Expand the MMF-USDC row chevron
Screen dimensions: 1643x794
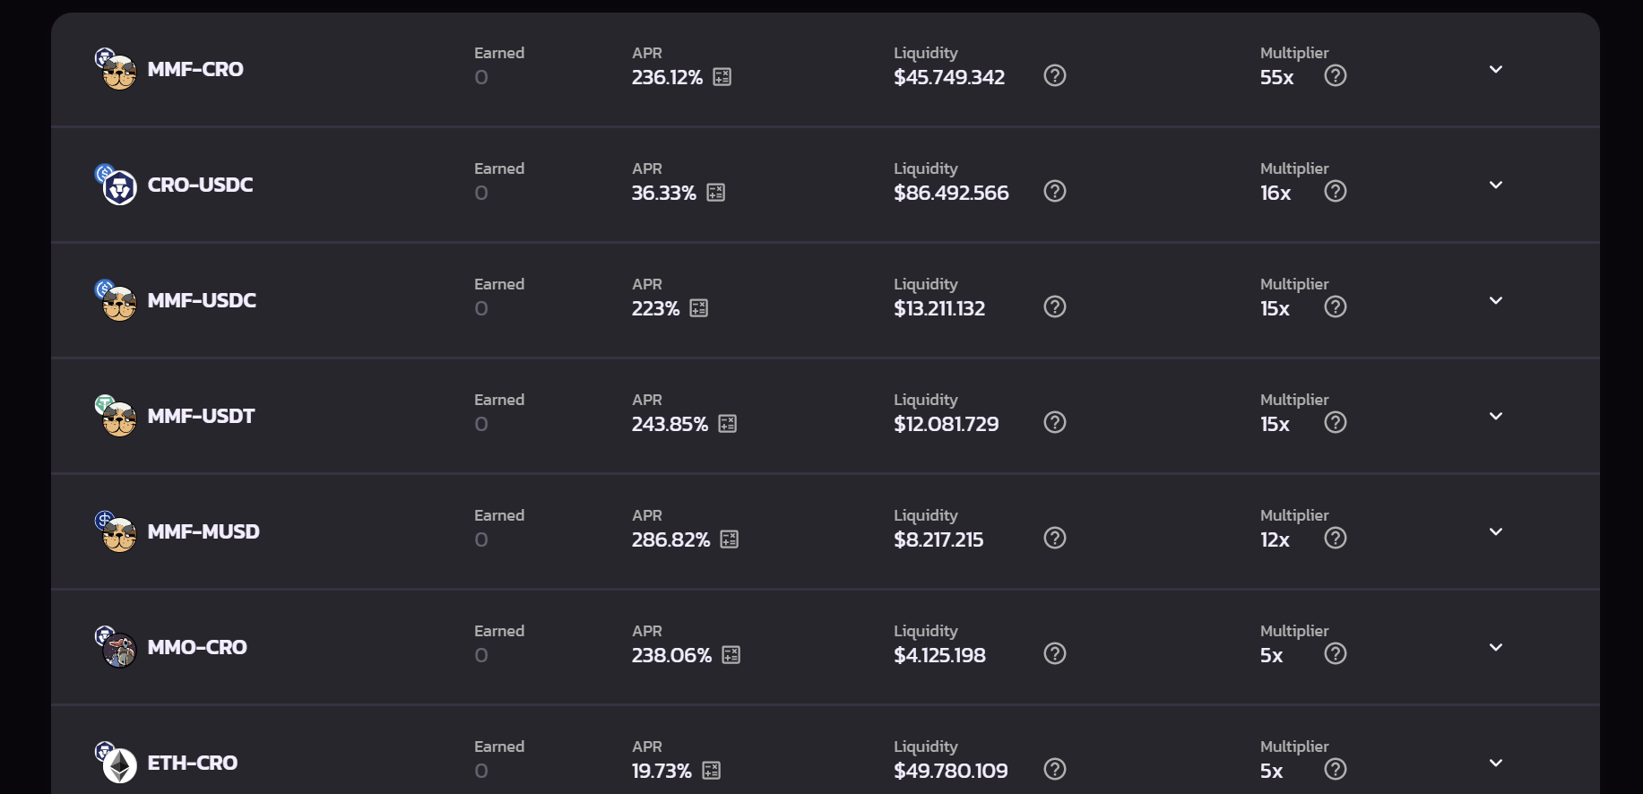tap(1495, 300)
